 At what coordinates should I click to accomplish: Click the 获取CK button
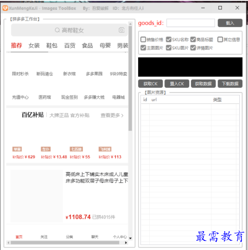(x=151, y=84)
